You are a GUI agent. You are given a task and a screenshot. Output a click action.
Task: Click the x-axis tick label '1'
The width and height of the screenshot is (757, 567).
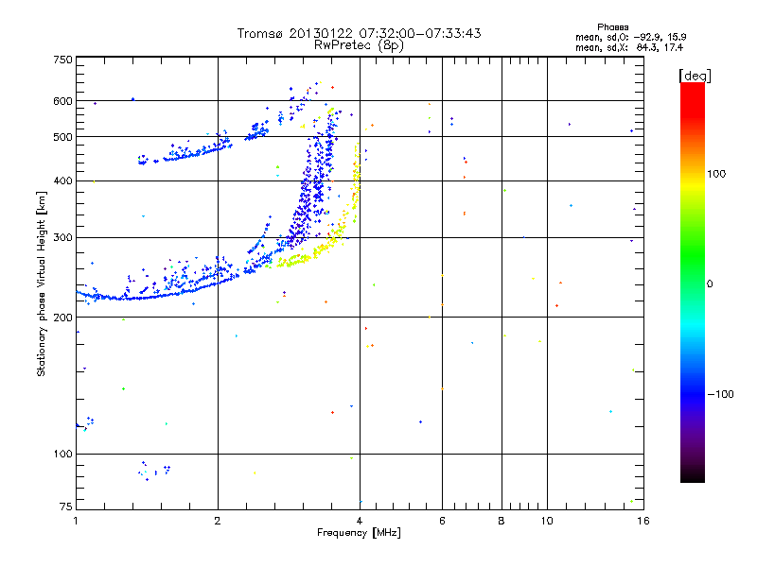pos(76,521)
